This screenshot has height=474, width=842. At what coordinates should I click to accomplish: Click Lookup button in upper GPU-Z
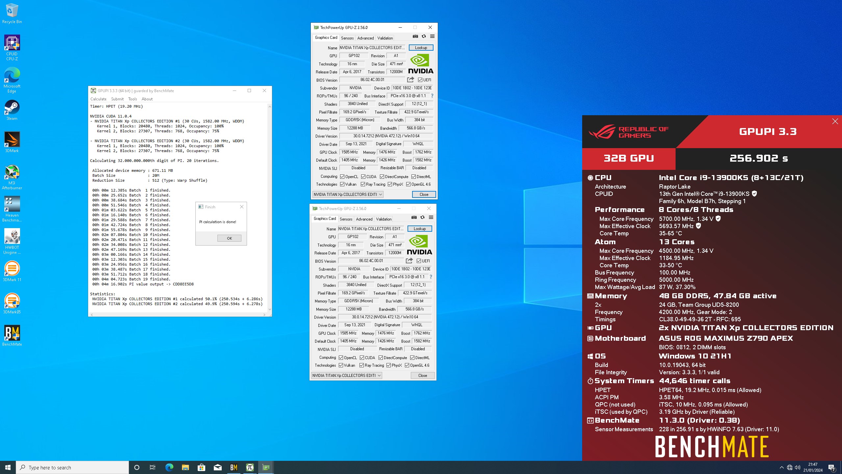[421, 48]
